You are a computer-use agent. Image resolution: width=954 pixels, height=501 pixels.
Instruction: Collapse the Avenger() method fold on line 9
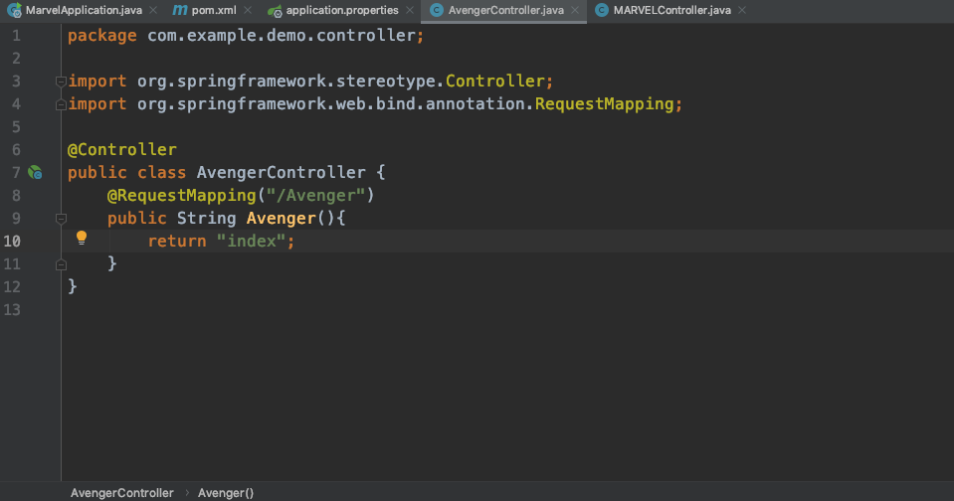61,219
